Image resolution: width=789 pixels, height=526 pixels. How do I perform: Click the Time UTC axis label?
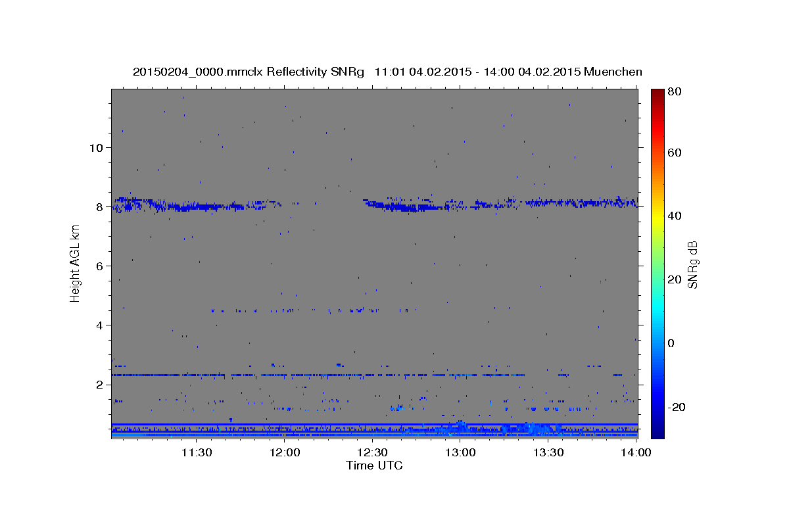pyautogui.click(x=374, y=466)
